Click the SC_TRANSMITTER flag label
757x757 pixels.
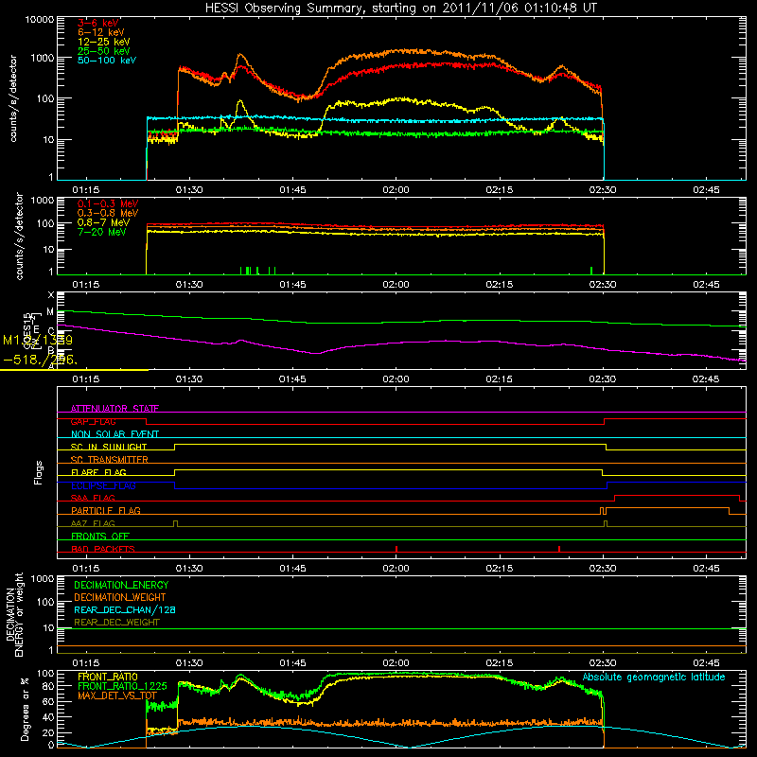110,459
